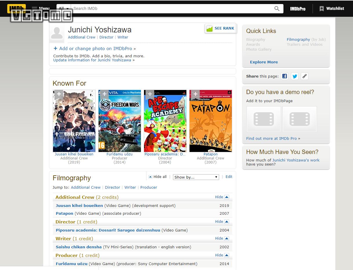
Task: Open Find out more at IMDb Pro
Action: [272, 139]
